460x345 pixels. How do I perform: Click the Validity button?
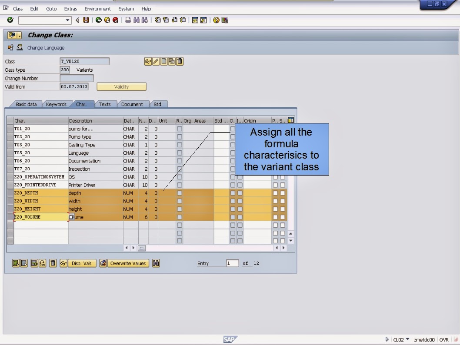click(x=121, y=87)
